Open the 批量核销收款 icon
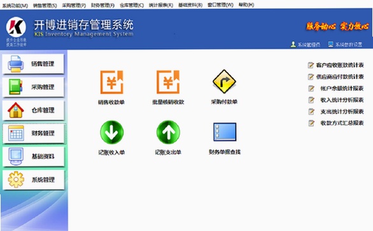The width and height of the screenshot is (373, 231). click(168, 82)
